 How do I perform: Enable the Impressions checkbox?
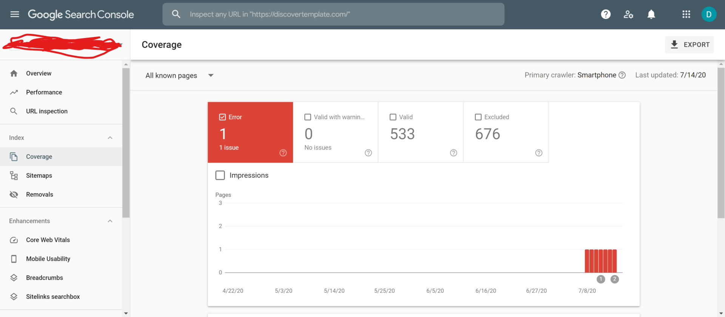pos(220,175)
